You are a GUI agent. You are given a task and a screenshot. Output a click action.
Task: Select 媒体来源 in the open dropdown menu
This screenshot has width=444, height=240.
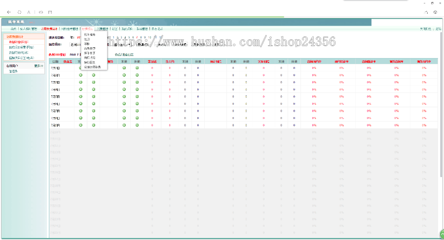click(x=90, y=53)
